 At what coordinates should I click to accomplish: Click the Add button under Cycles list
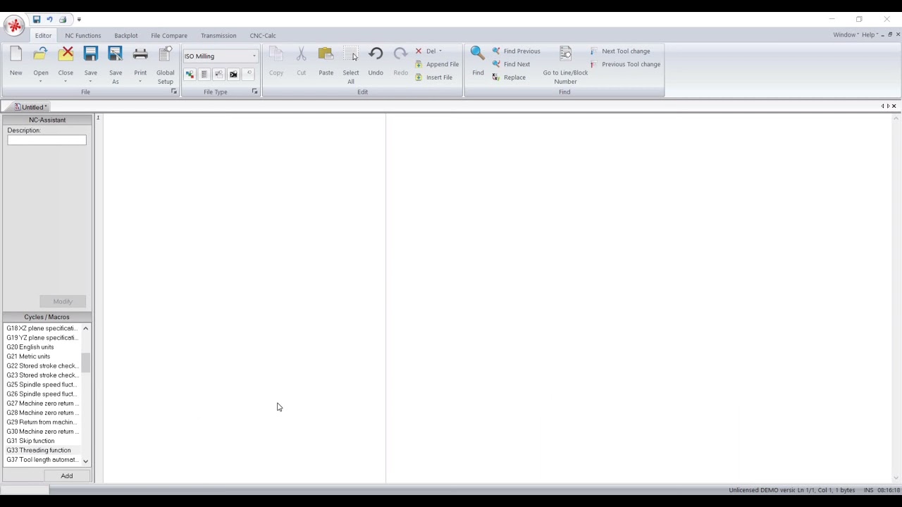coord(67,476)
